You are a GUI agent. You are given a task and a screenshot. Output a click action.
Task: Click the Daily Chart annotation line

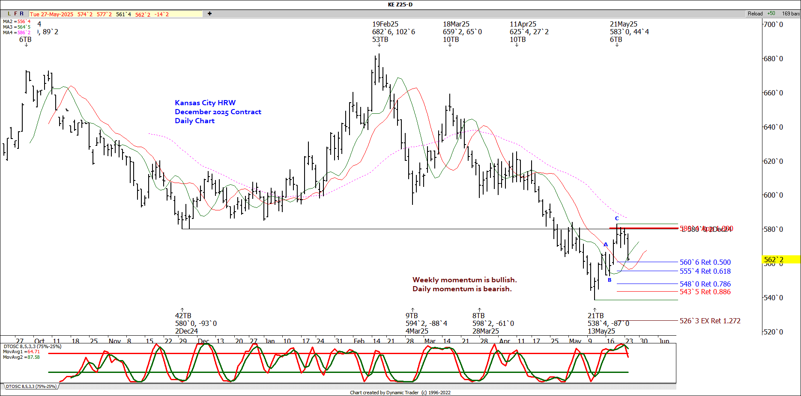coord(194,121)
